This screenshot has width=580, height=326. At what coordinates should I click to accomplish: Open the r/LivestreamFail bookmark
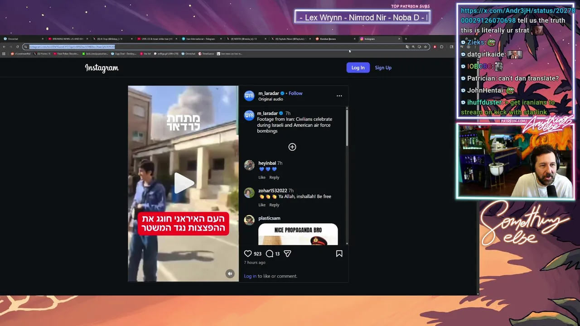(20, 54)
